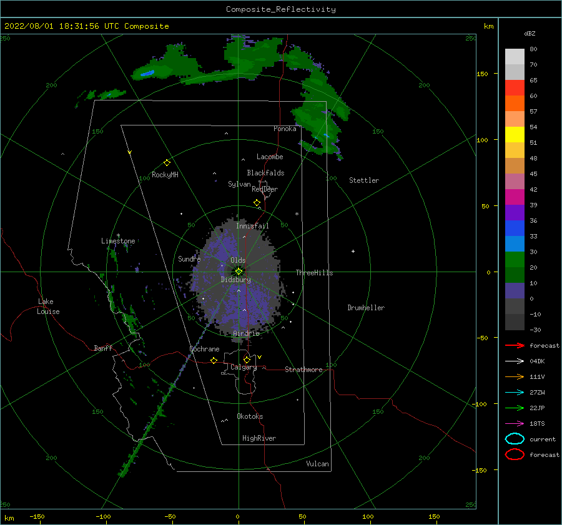Click the magenta 18TS arrow in the legend
562x525 pixels.
click(515, 424)
